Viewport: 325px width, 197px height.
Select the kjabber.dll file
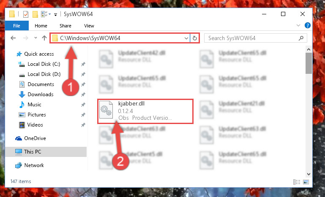coord(145,111)
